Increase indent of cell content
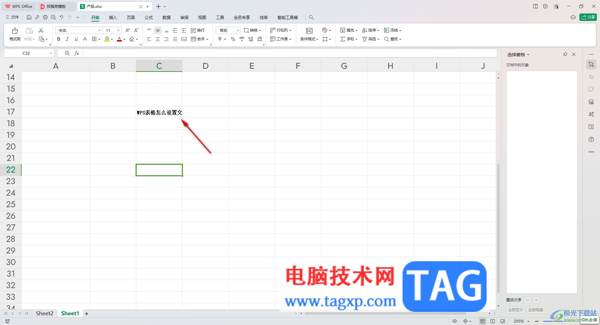The width and height of the screenshot is (600, 325). coord(184,30)
